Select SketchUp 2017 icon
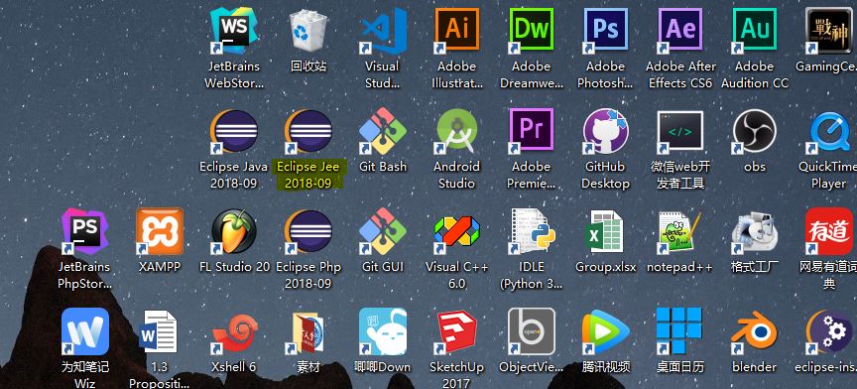The width and height of the screenshot is (857, 389). [x=457, y=331]
